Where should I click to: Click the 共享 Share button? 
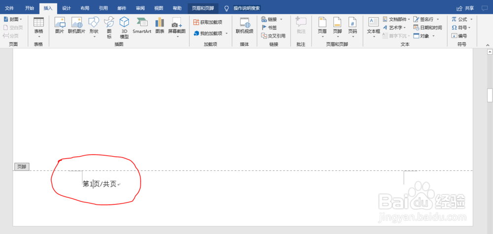coord(465,8)
